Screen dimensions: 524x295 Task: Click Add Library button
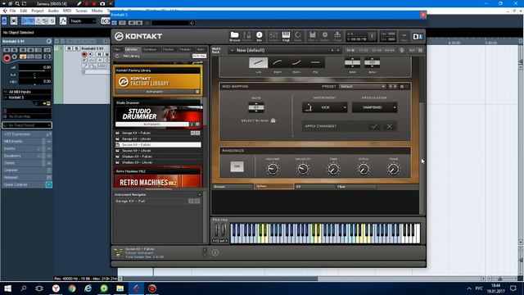131,56
